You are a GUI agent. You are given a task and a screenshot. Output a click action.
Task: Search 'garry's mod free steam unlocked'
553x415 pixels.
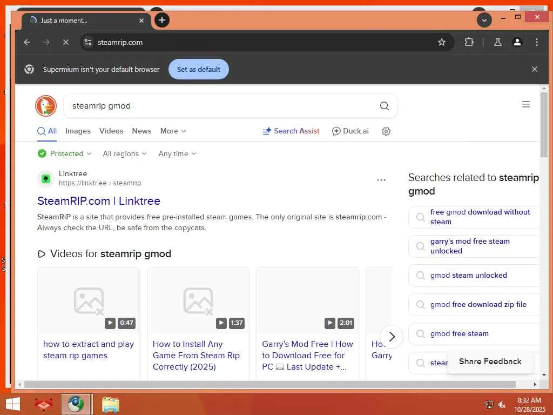click(474, 246)
